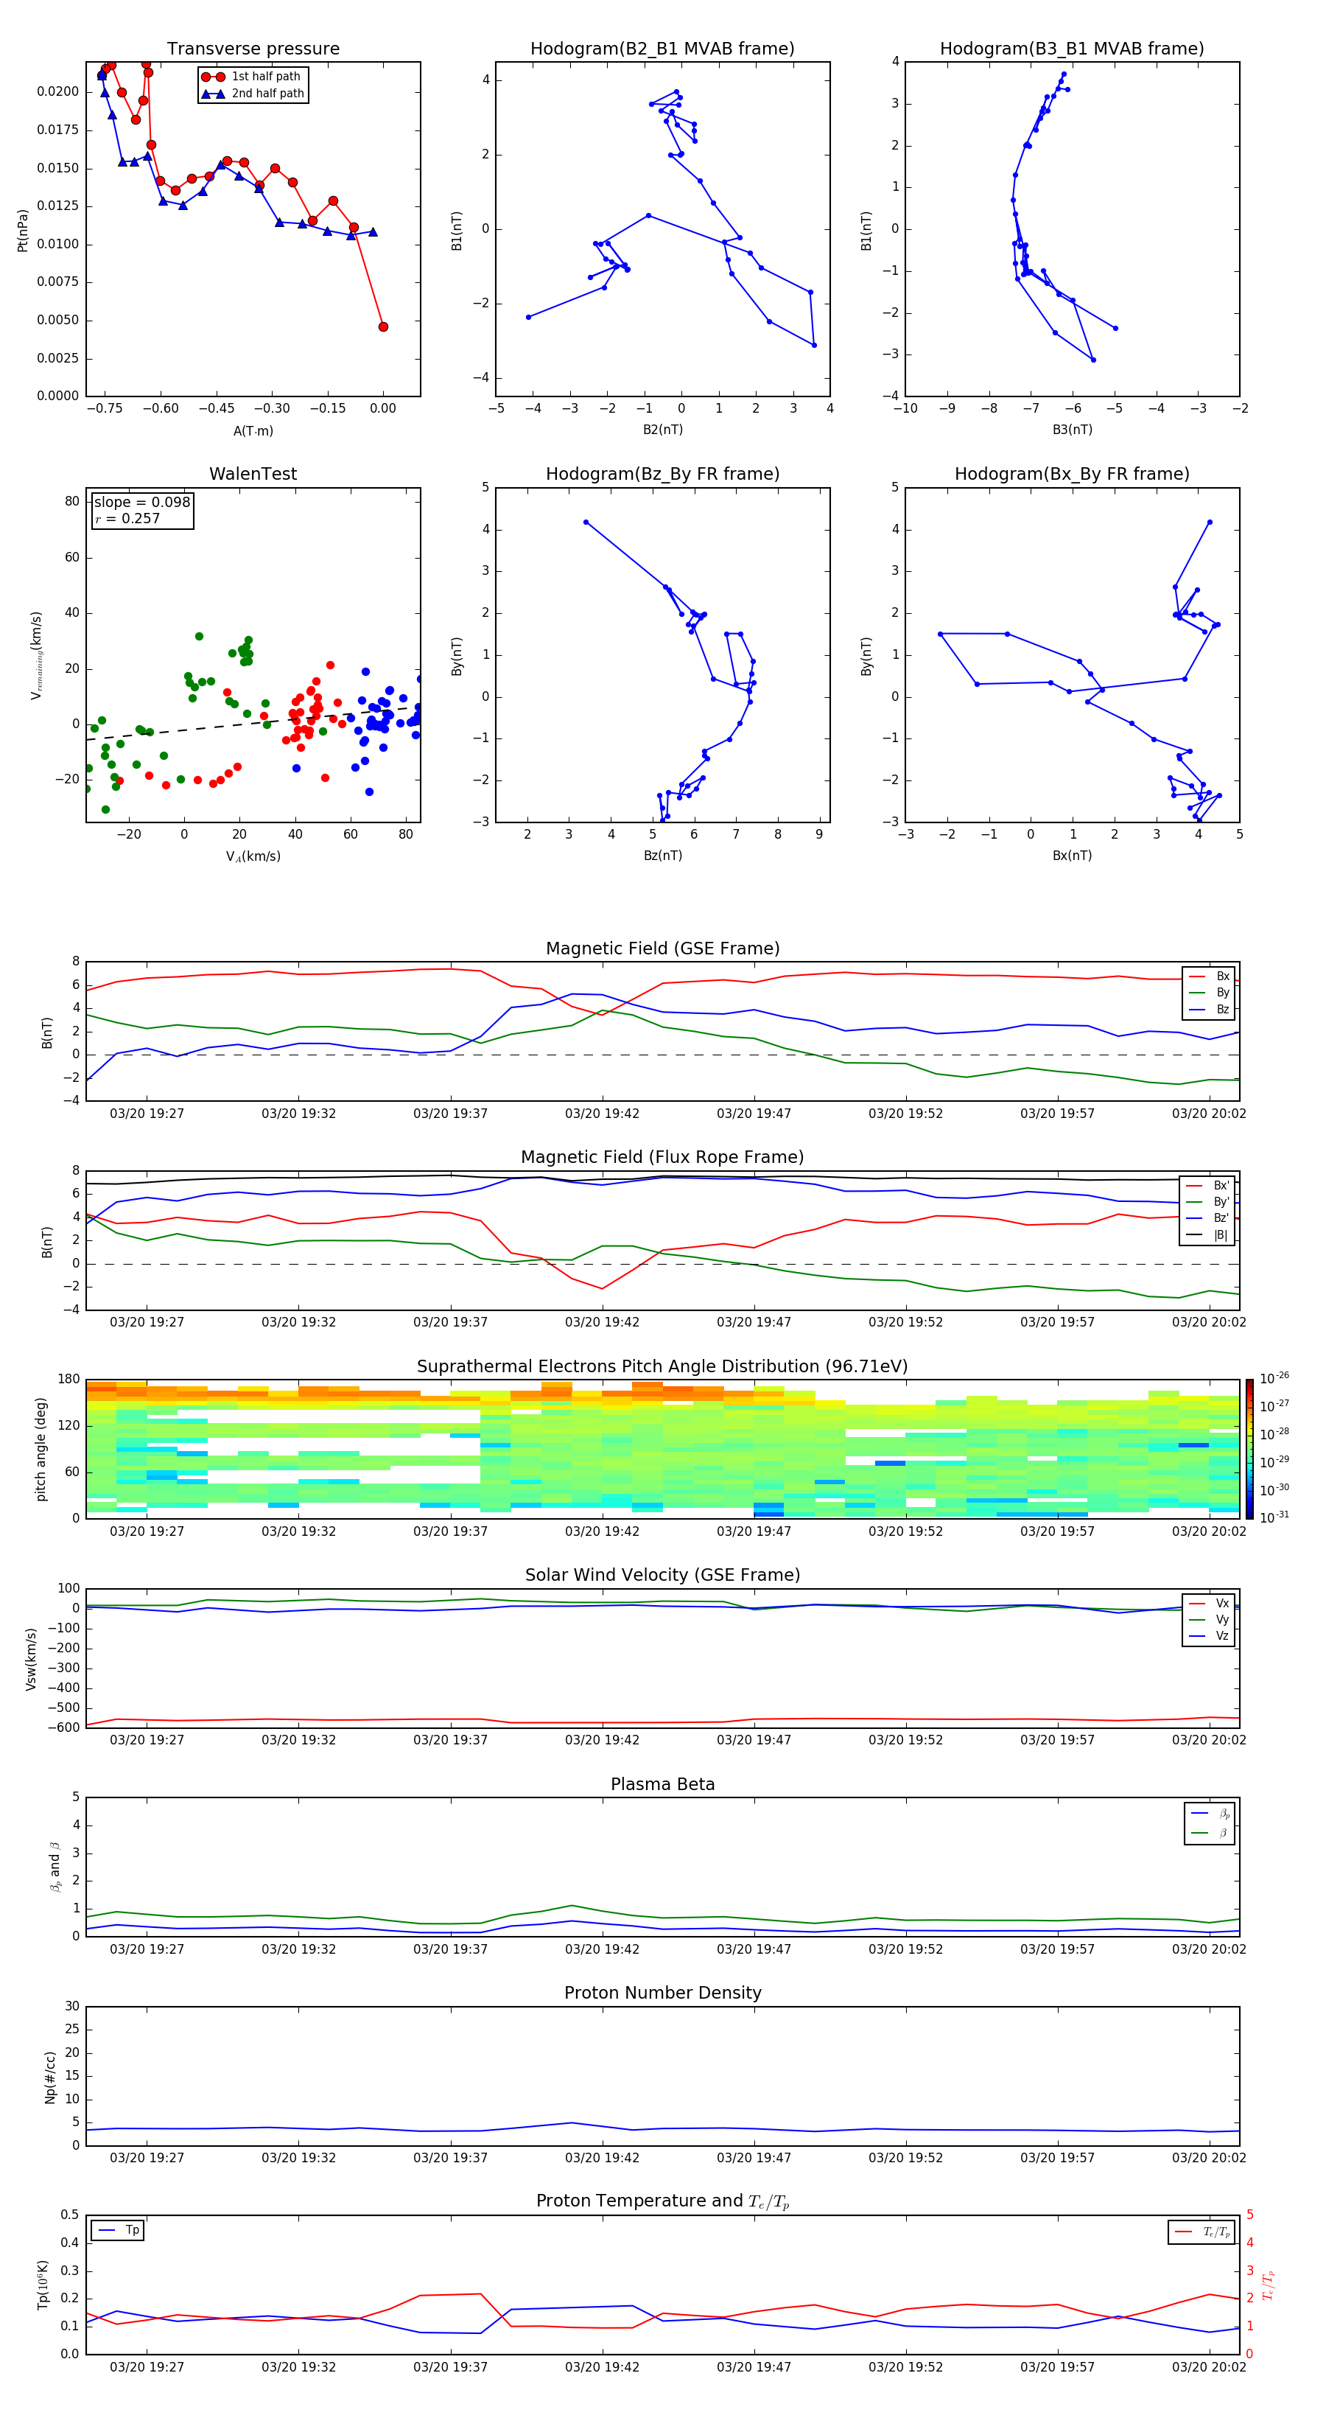Click '03/20 20:02' tick under Proton Temperature panel
This screenshot has height=2432, width=1326.
click(x=1209, y=2367)
